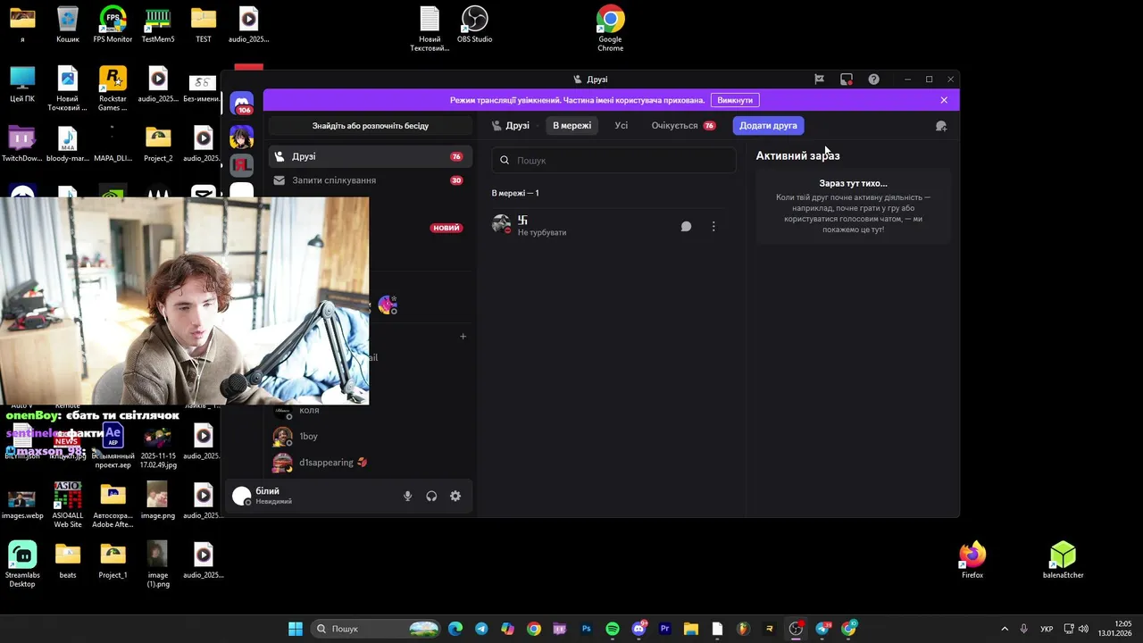Open the DM with 'd1sappearing'
The image size is (1143, 643).
click(371, 463)
